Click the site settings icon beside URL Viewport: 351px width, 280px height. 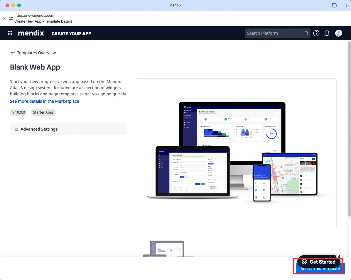(x=11, y=18)
